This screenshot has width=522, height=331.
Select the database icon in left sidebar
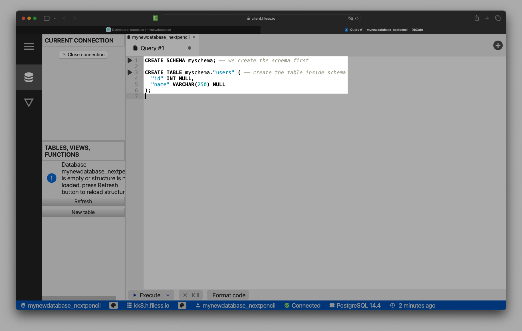click(x=29, y=77)
